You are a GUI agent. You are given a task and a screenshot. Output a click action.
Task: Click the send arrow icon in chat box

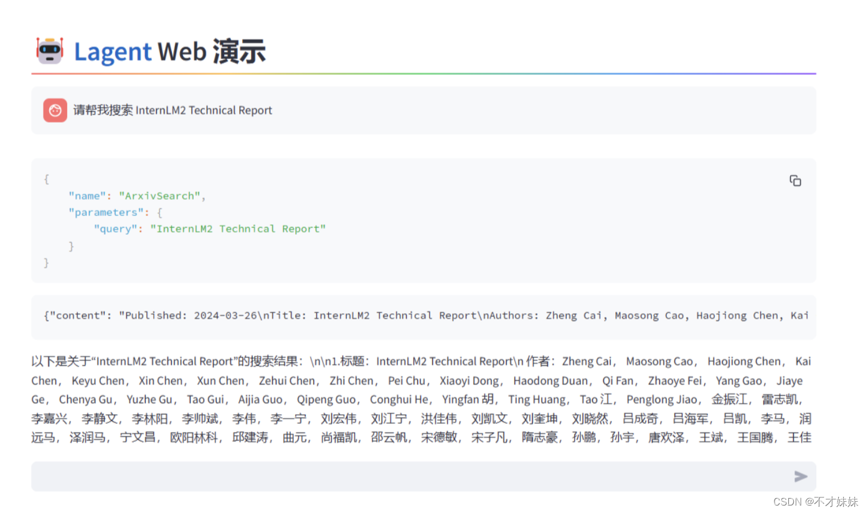(801, 476)
